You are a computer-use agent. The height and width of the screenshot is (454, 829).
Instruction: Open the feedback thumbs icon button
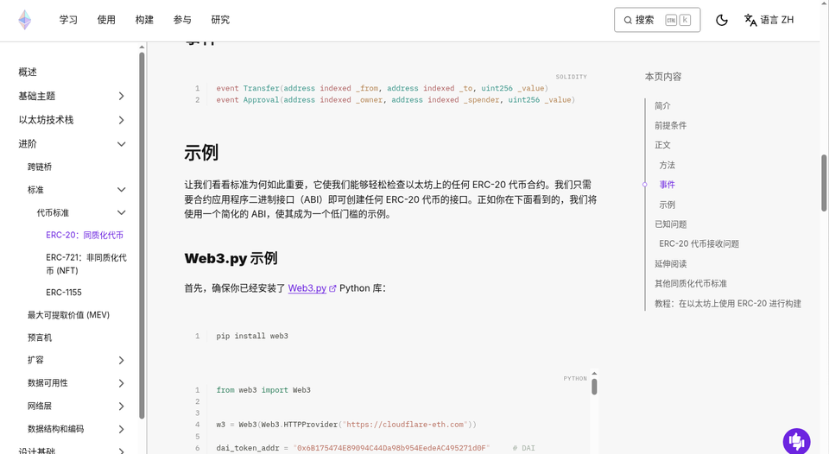[797, 441]
